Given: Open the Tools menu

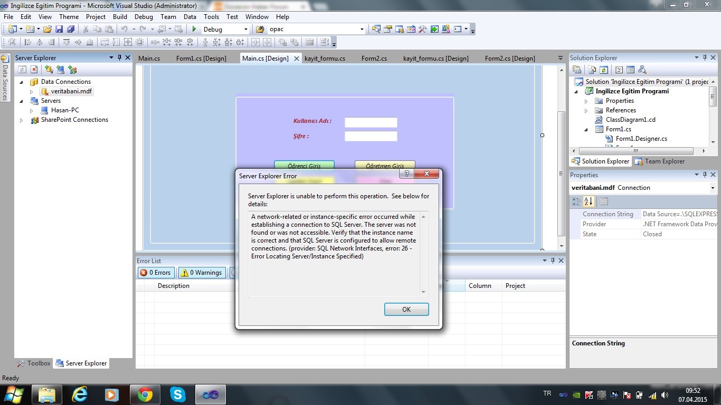Looking at the screenshot, I should tap(211, 17).
